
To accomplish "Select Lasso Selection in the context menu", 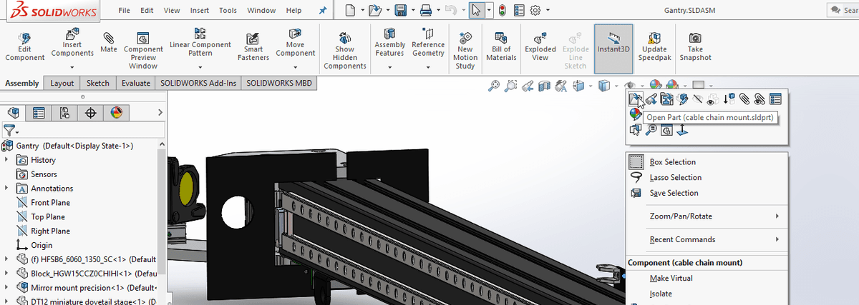I will [x=675, y=177].
